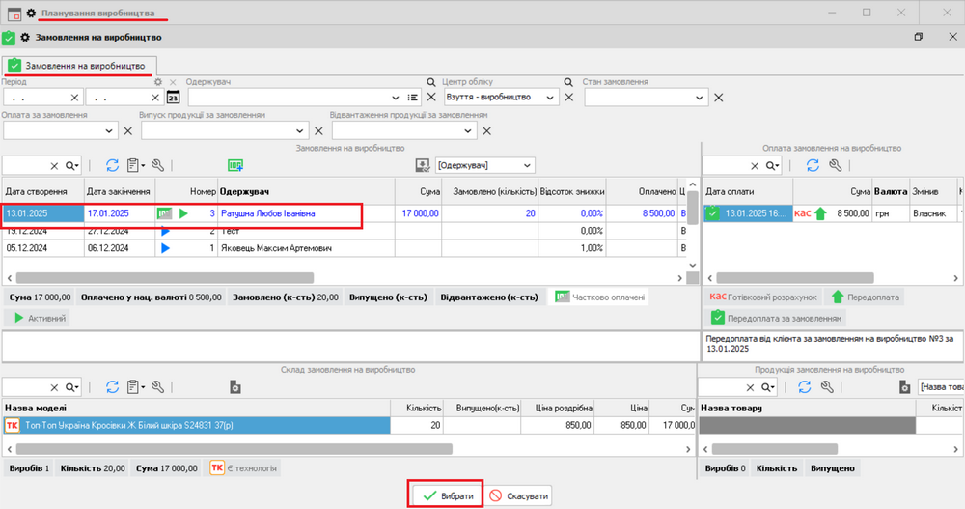Sort by the Дата створення column header
This screenshot has width=965, height=509.
click(x=42, y=191)
